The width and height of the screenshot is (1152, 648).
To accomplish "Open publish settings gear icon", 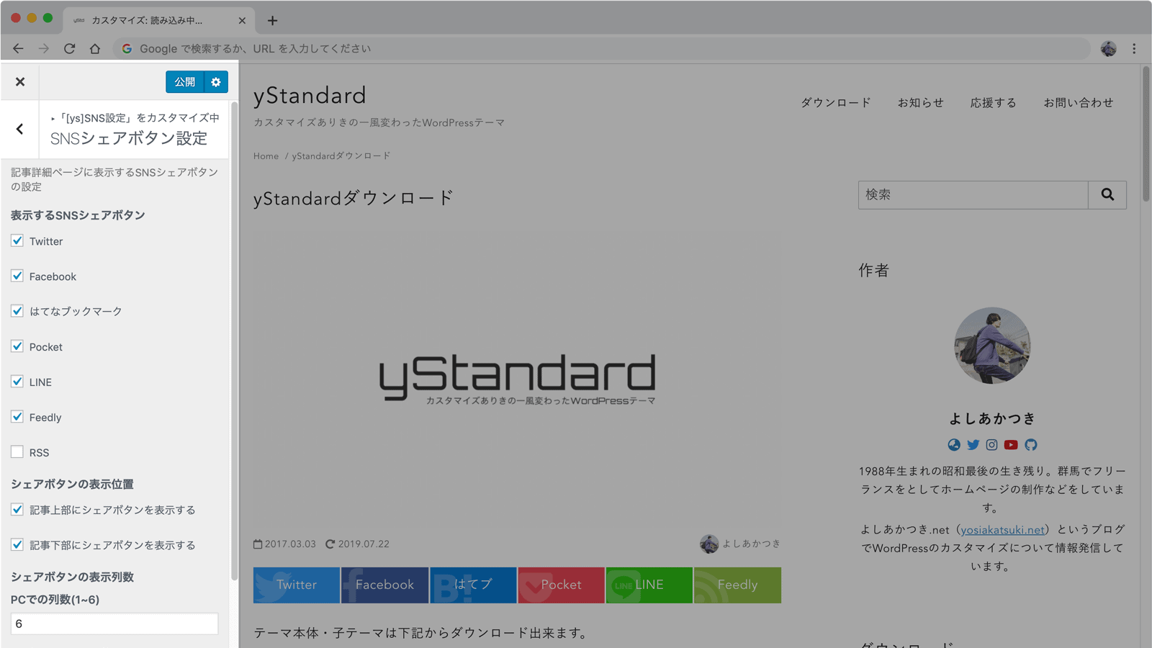I will point(216,82).
